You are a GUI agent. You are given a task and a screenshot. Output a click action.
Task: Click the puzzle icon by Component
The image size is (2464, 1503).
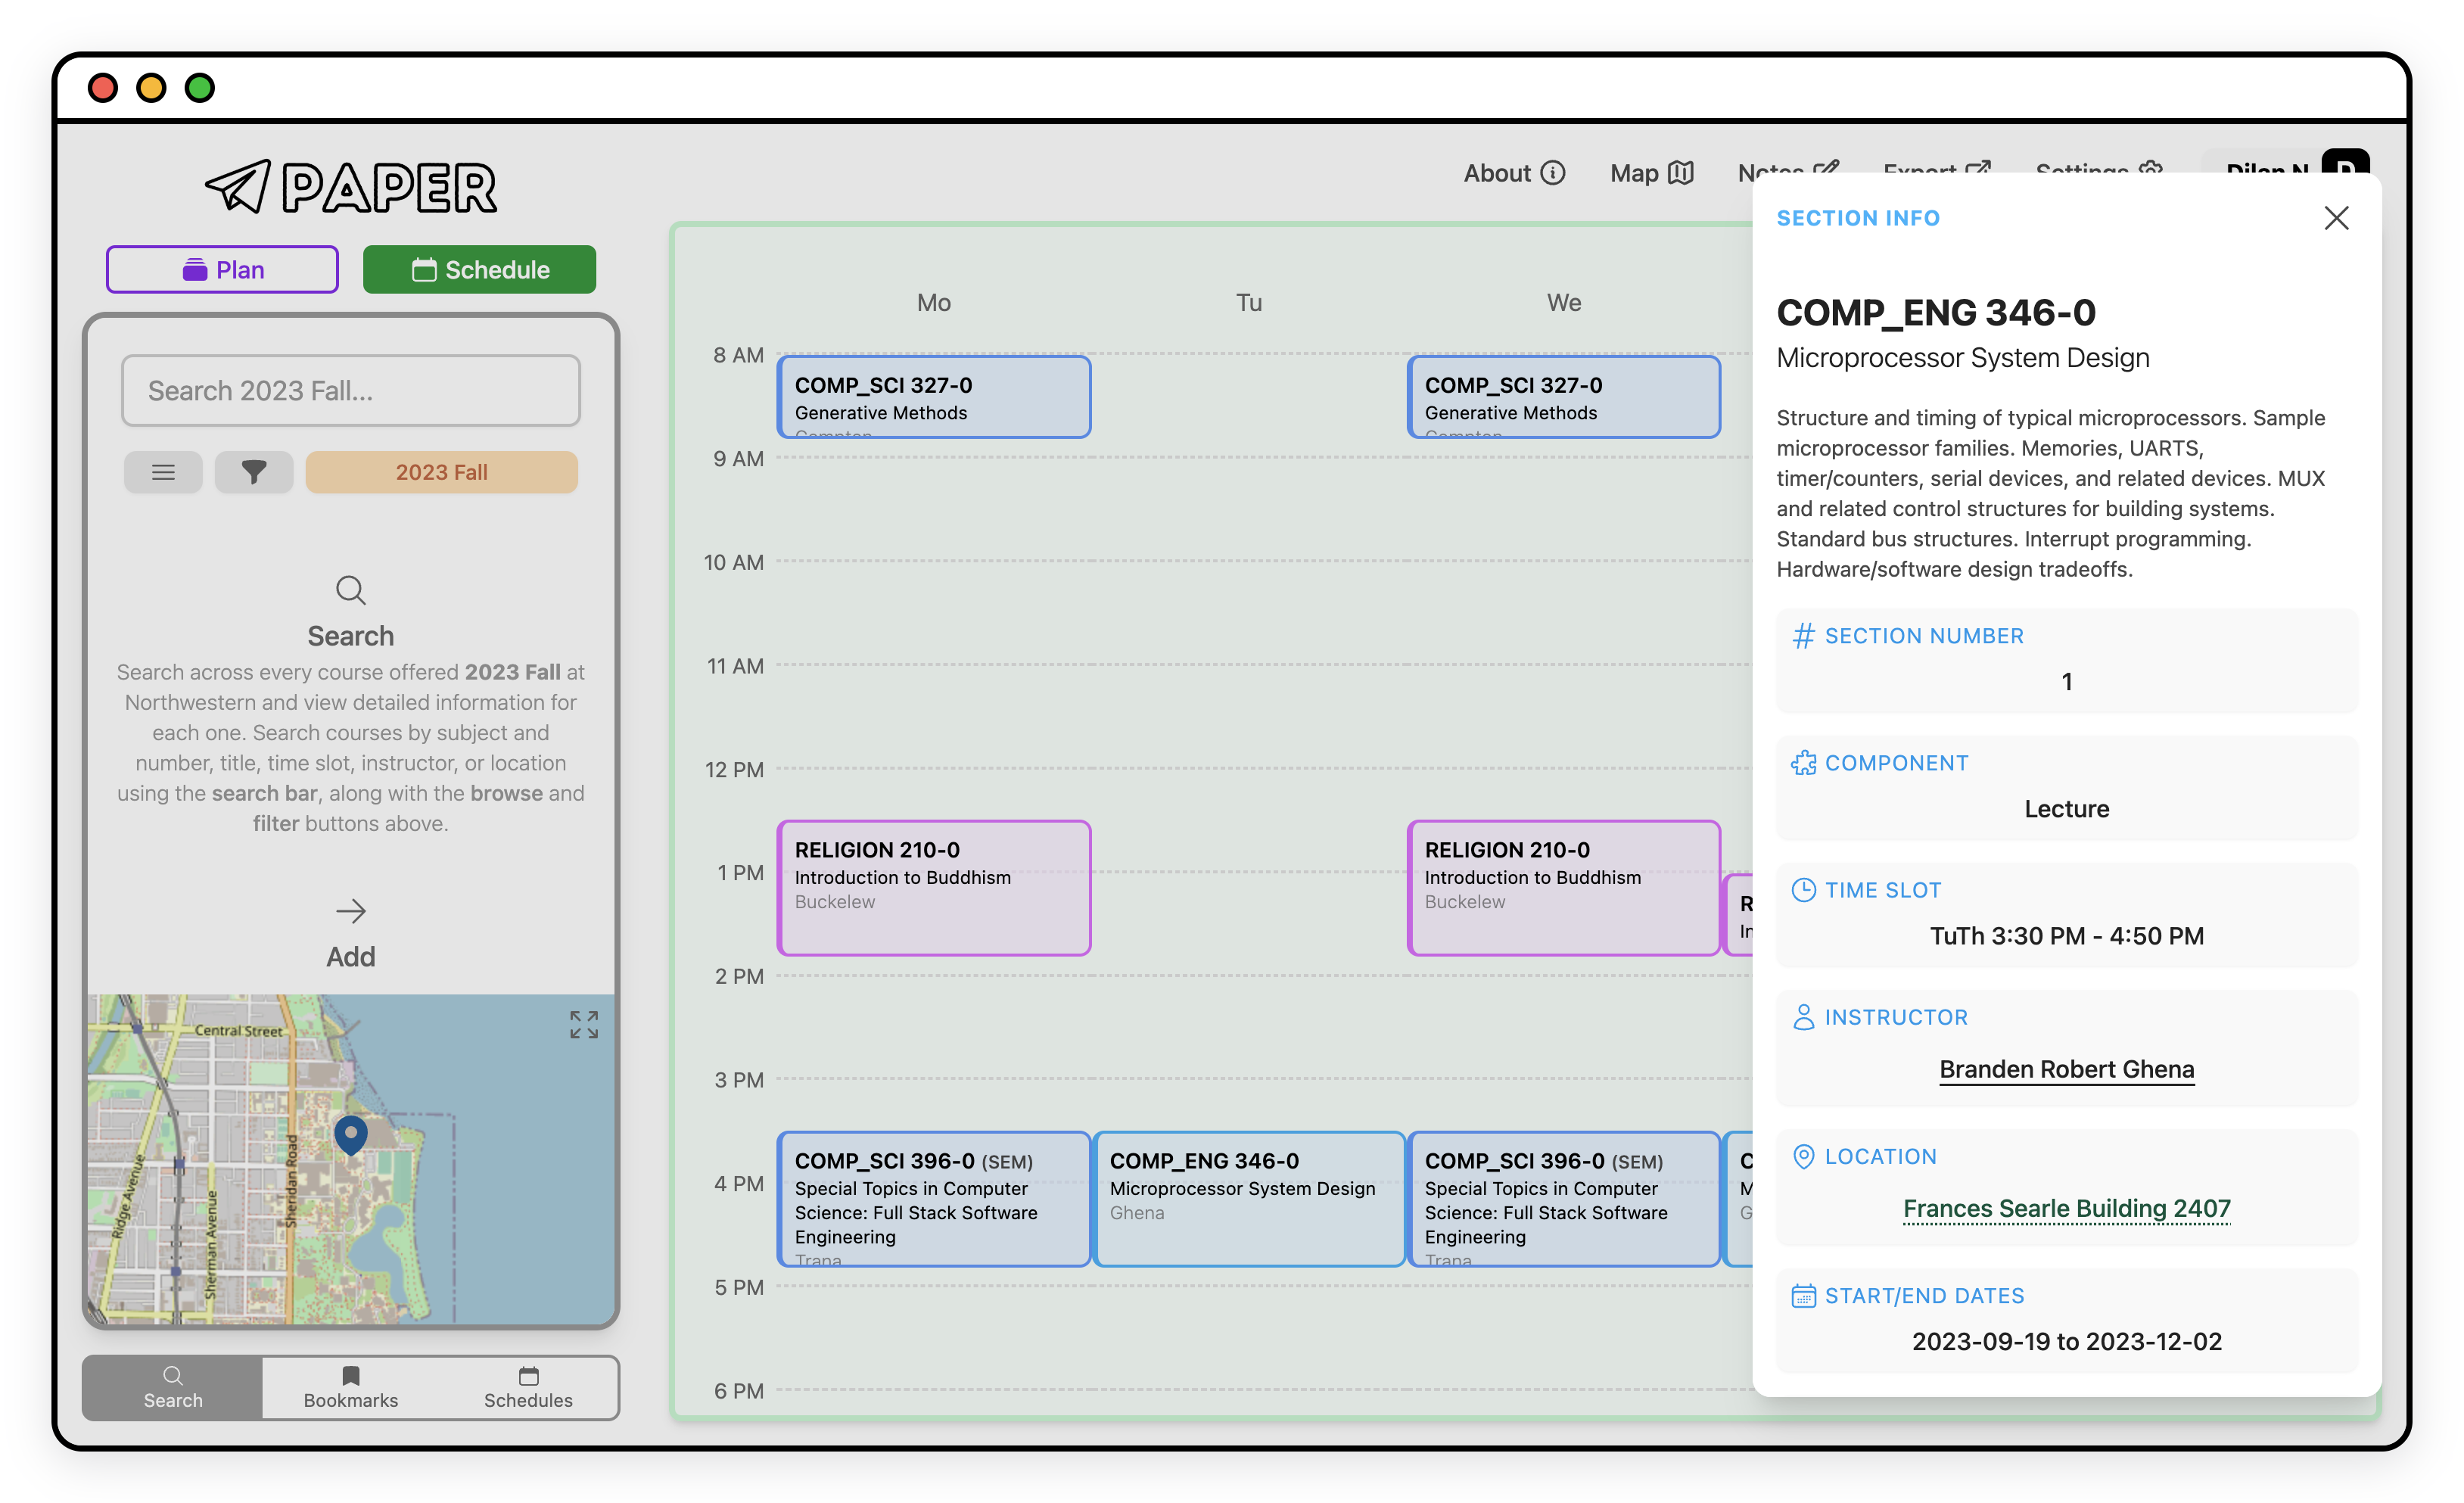click(1803, 763)
